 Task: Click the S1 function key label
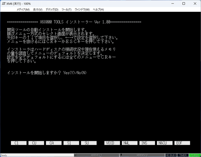click(x=71, y=143)
